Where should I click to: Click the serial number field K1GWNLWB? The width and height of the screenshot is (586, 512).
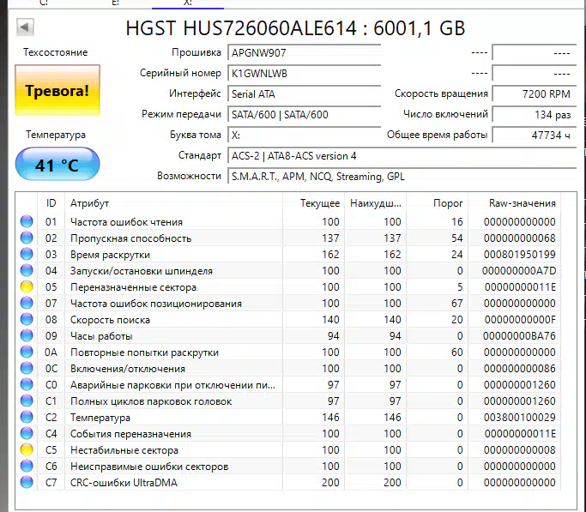tap(304, 73)
